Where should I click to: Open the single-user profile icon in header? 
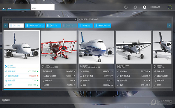135,7
